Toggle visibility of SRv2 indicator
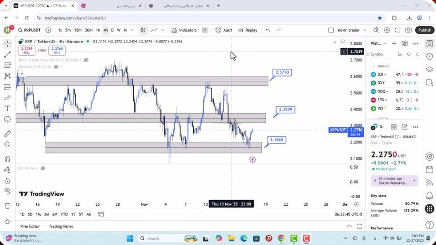 (x=86, y=60)
